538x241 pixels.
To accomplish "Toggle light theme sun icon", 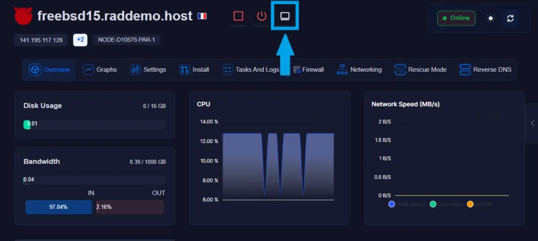I will [x=491, y=18].
